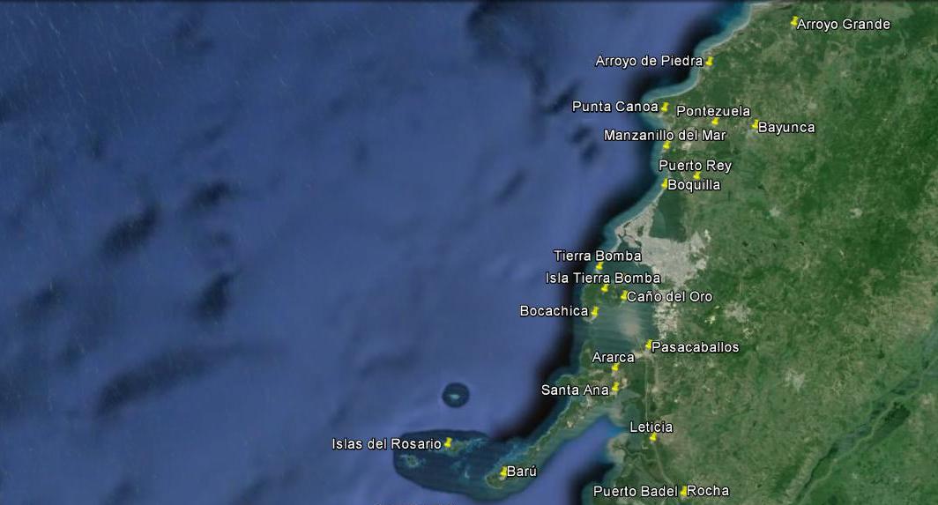Image resolution: width=938 pixels, height=505 pixels.
Task: Click the Santa Ana placemark pin
Action: coord(615,389)
